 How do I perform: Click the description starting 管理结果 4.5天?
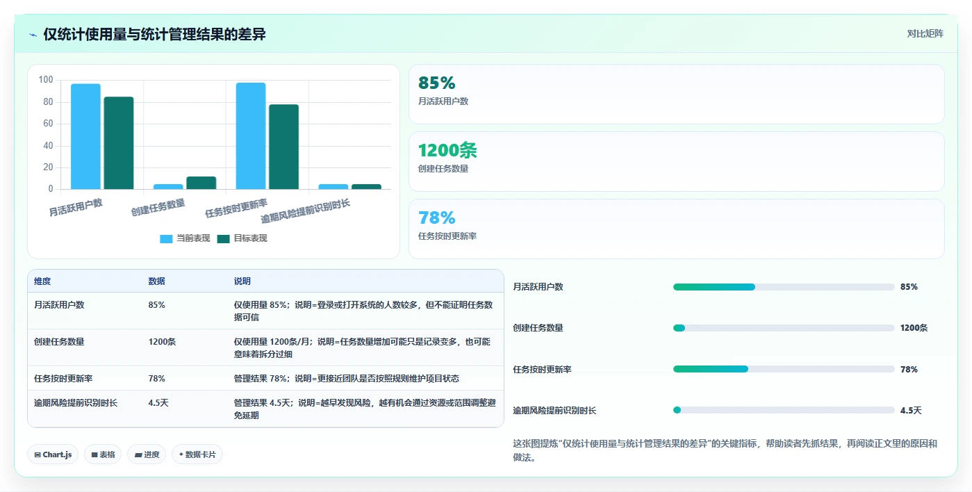pos(365,409)
